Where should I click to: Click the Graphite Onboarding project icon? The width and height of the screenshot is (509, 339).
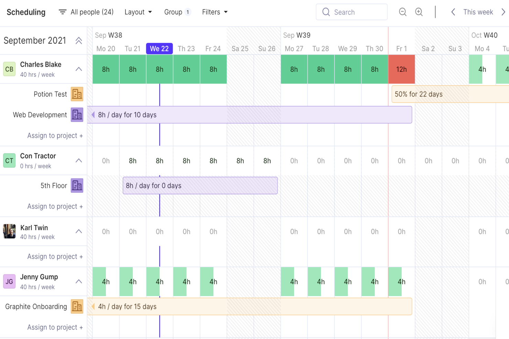[x=77, y=306]
